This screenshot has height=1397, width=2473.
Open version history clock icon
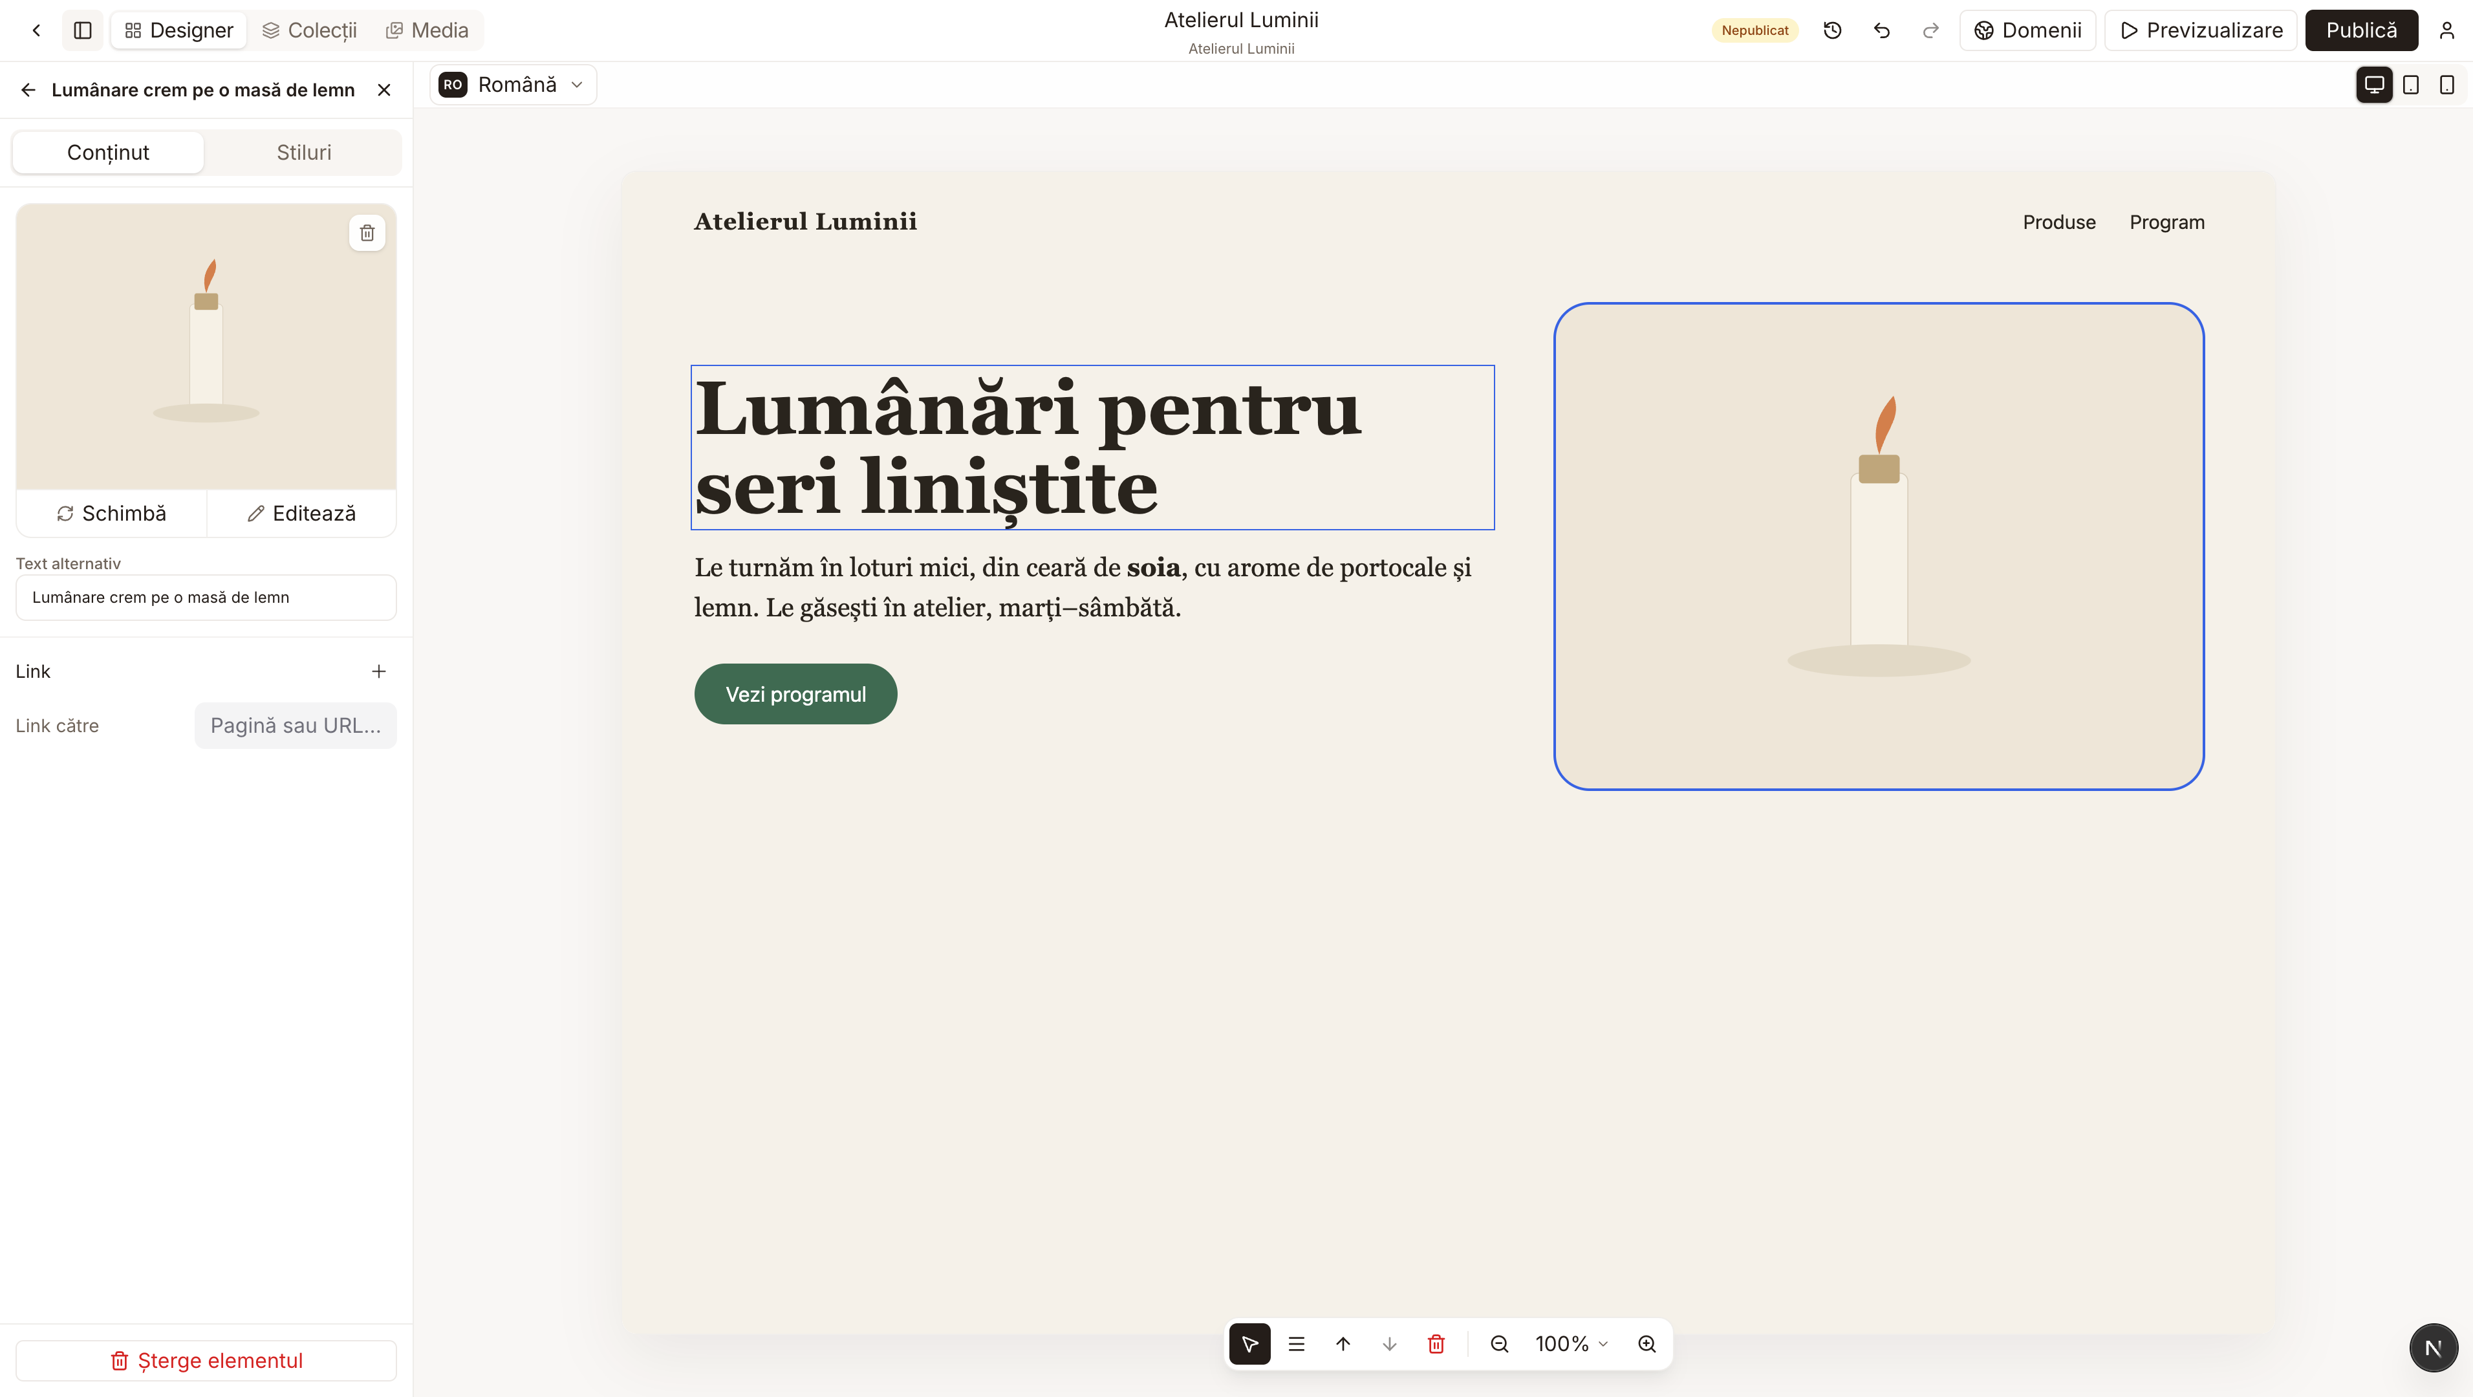1833,31
